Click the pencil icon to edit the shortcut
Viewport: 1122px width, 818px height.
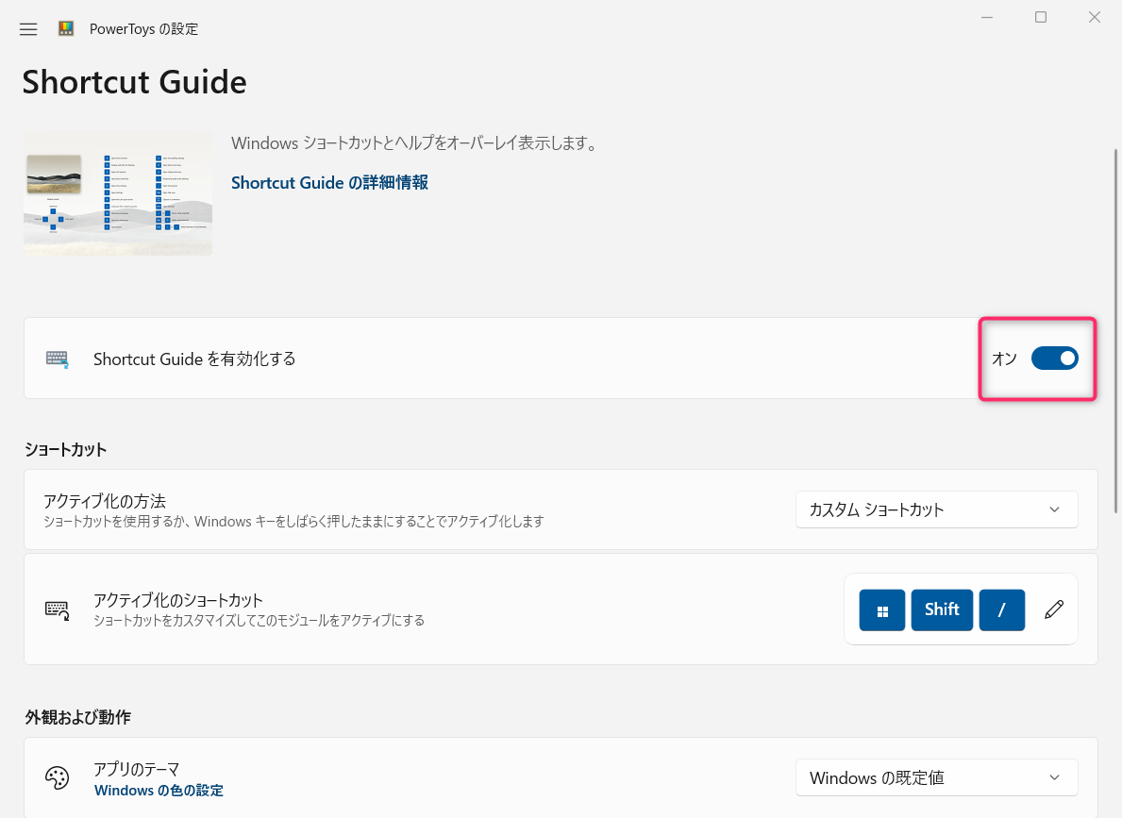(x=1054, y=609)
